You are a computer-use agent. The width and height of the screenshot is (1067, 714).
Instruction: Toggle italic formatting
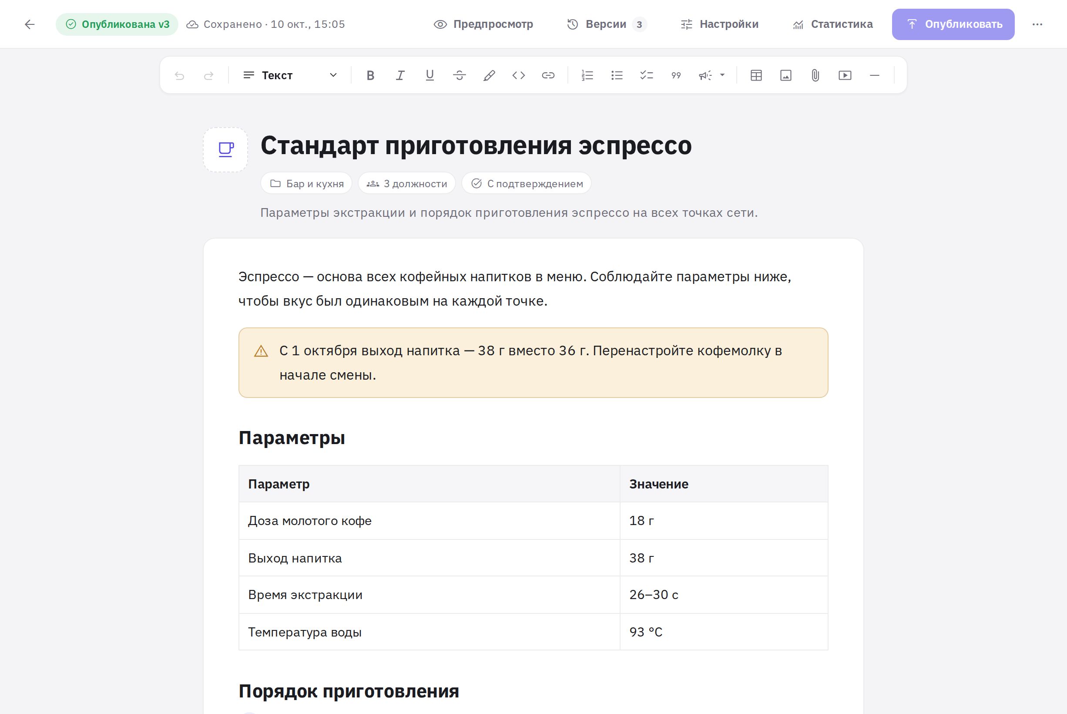[x=400, y=75]
